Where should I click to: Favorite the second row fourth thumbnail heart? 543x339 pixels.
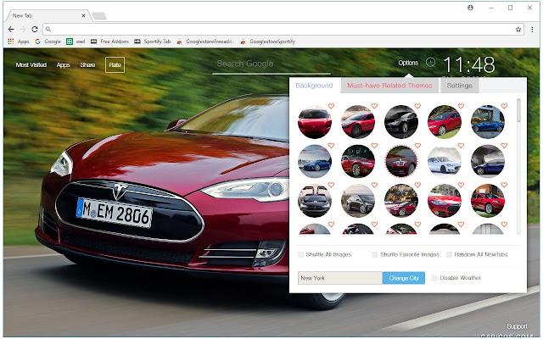(461, 146)
